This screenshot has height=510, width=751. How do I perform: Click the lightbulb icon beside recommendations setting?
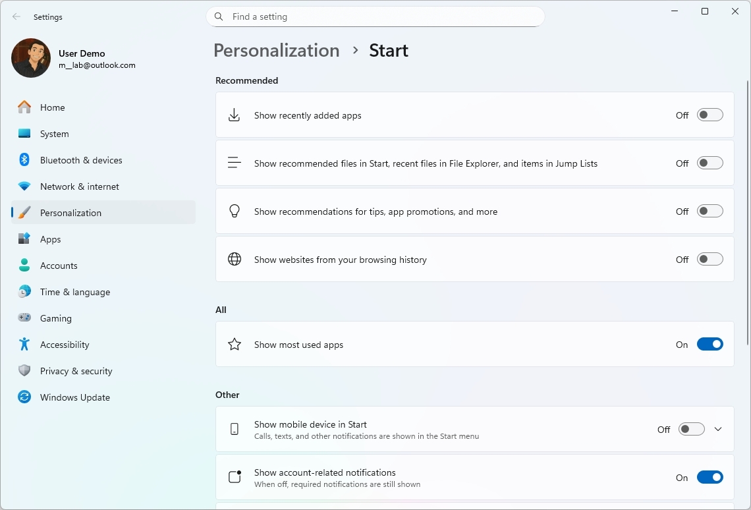pyautogui.click(x=234, y=211)
